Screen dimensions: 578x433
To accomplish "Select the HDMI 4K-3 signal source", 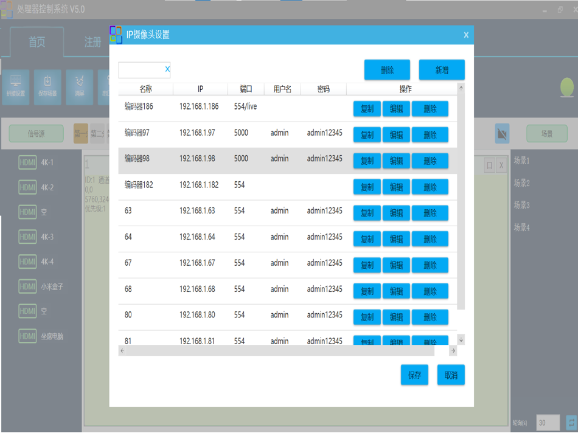I will point(36,237).
